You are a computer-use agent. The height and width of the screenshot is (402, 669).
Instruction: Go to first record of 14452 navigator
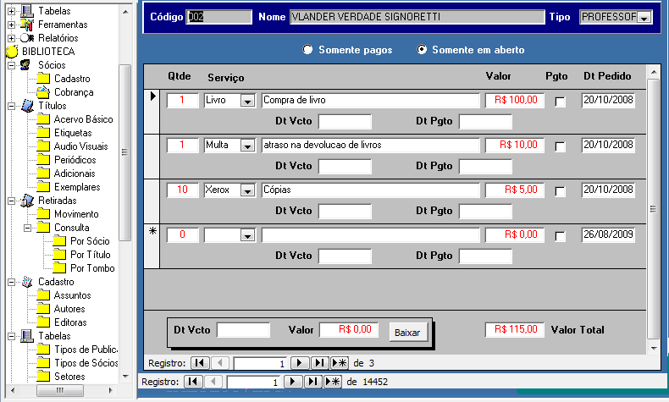[192, 381]
